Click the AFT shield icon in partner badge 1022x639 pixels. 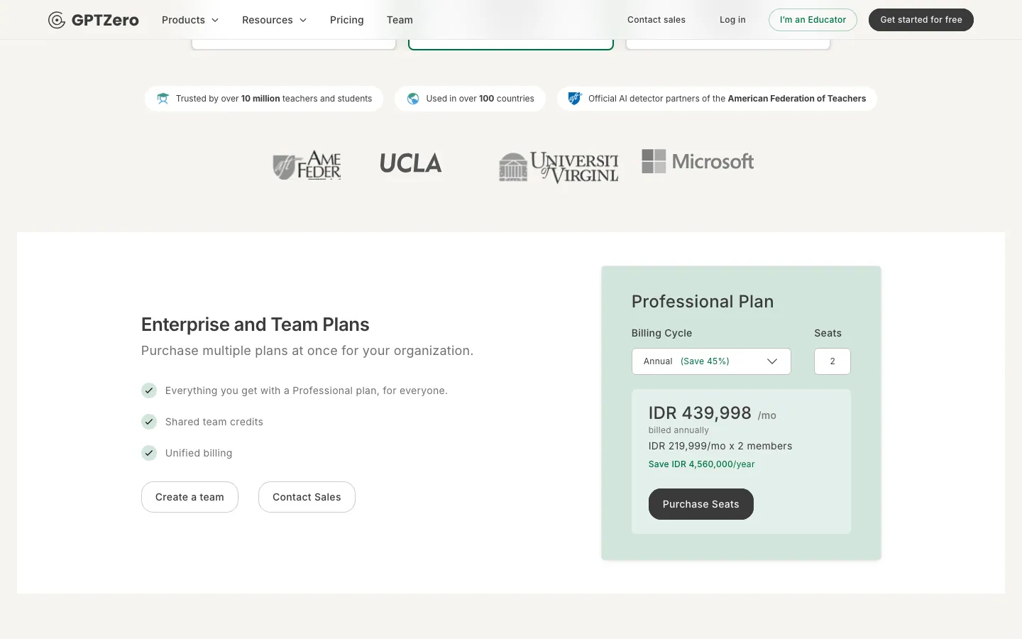(575, 99)
